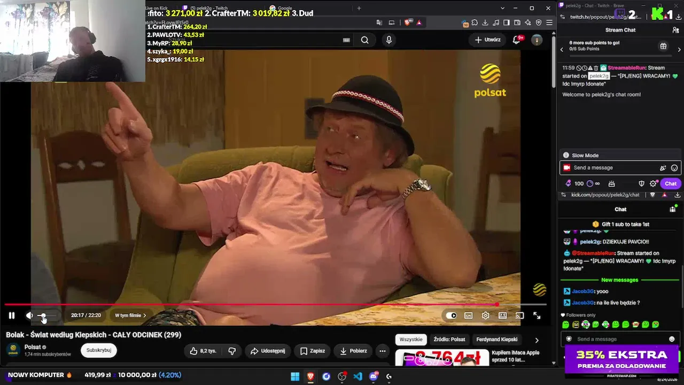Screen dimensions: 684x385
Task: Open Twitch moderator shield tools
Action: [x=642, y=183]
